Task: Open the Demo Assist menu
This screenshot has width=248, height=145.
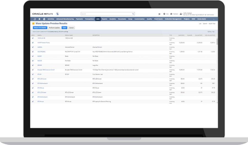Action: [x=202, y=19]
